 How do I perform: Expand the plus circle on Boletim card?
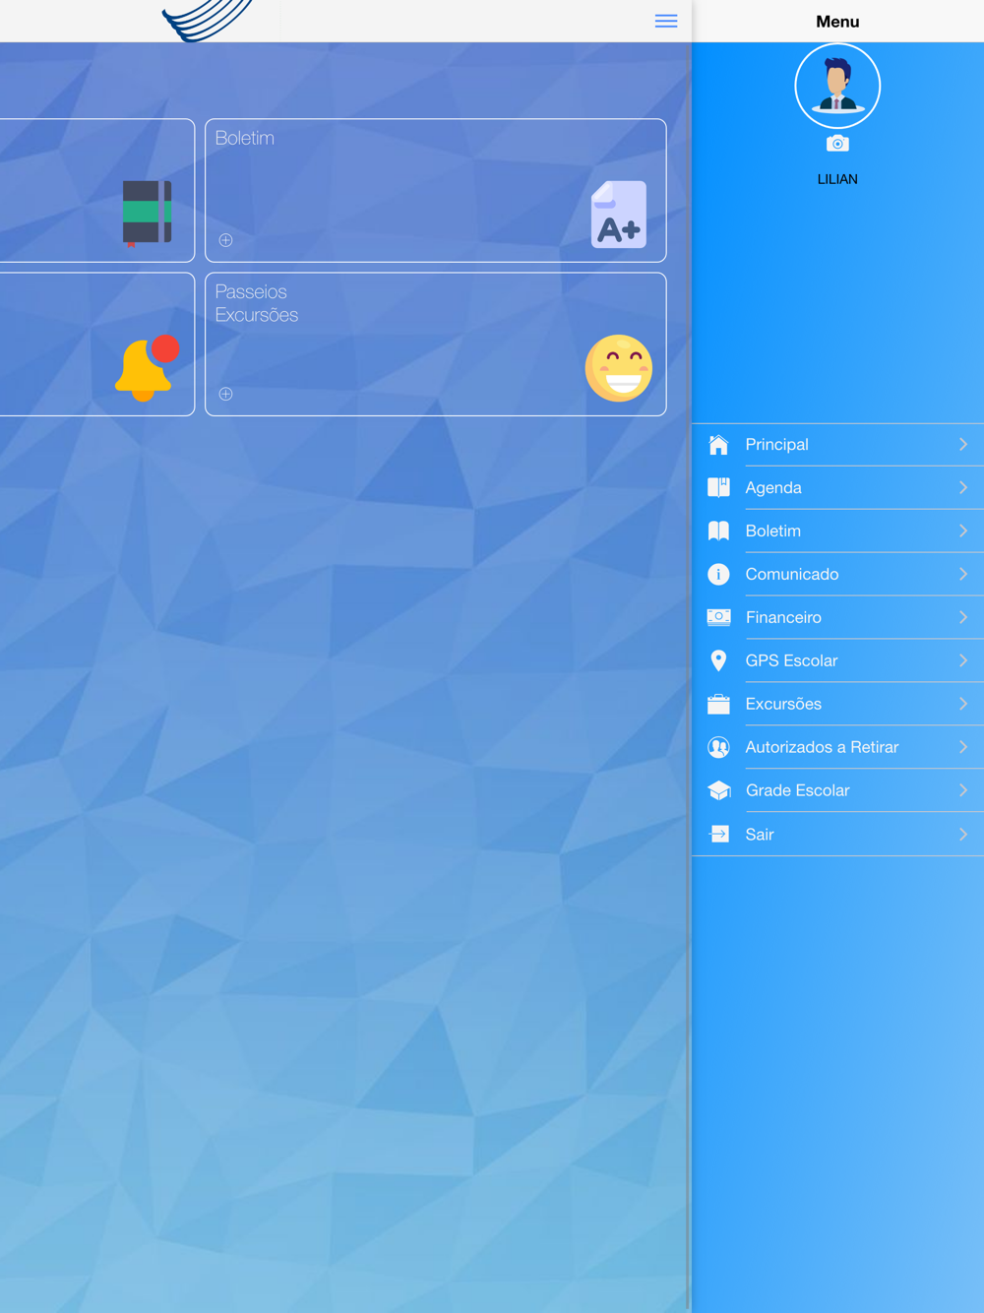pos(226,240)
